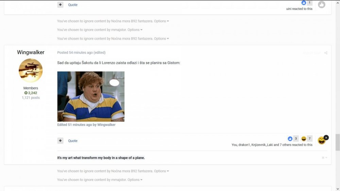Click the Members group label

click(31, 88)
